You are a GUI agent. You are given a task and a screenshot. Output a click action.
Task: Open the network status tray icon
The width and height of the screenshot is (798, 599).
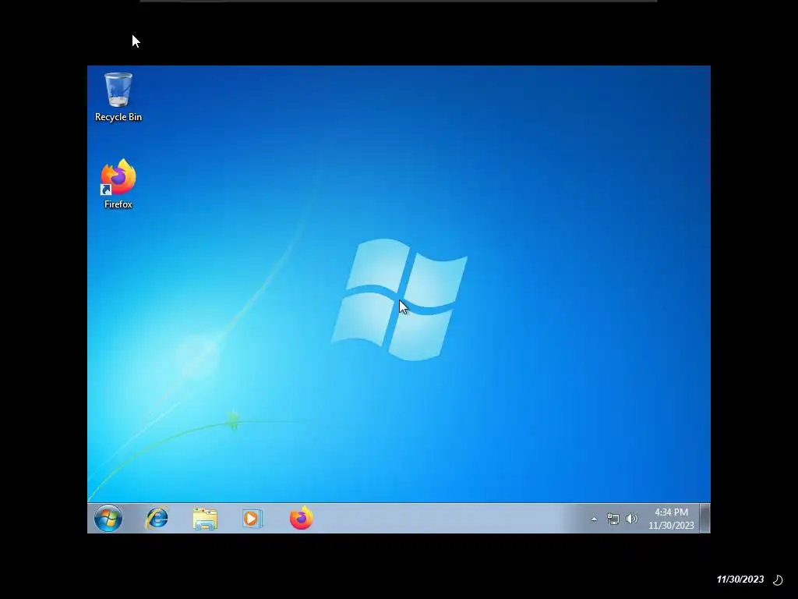coord(613,519)
